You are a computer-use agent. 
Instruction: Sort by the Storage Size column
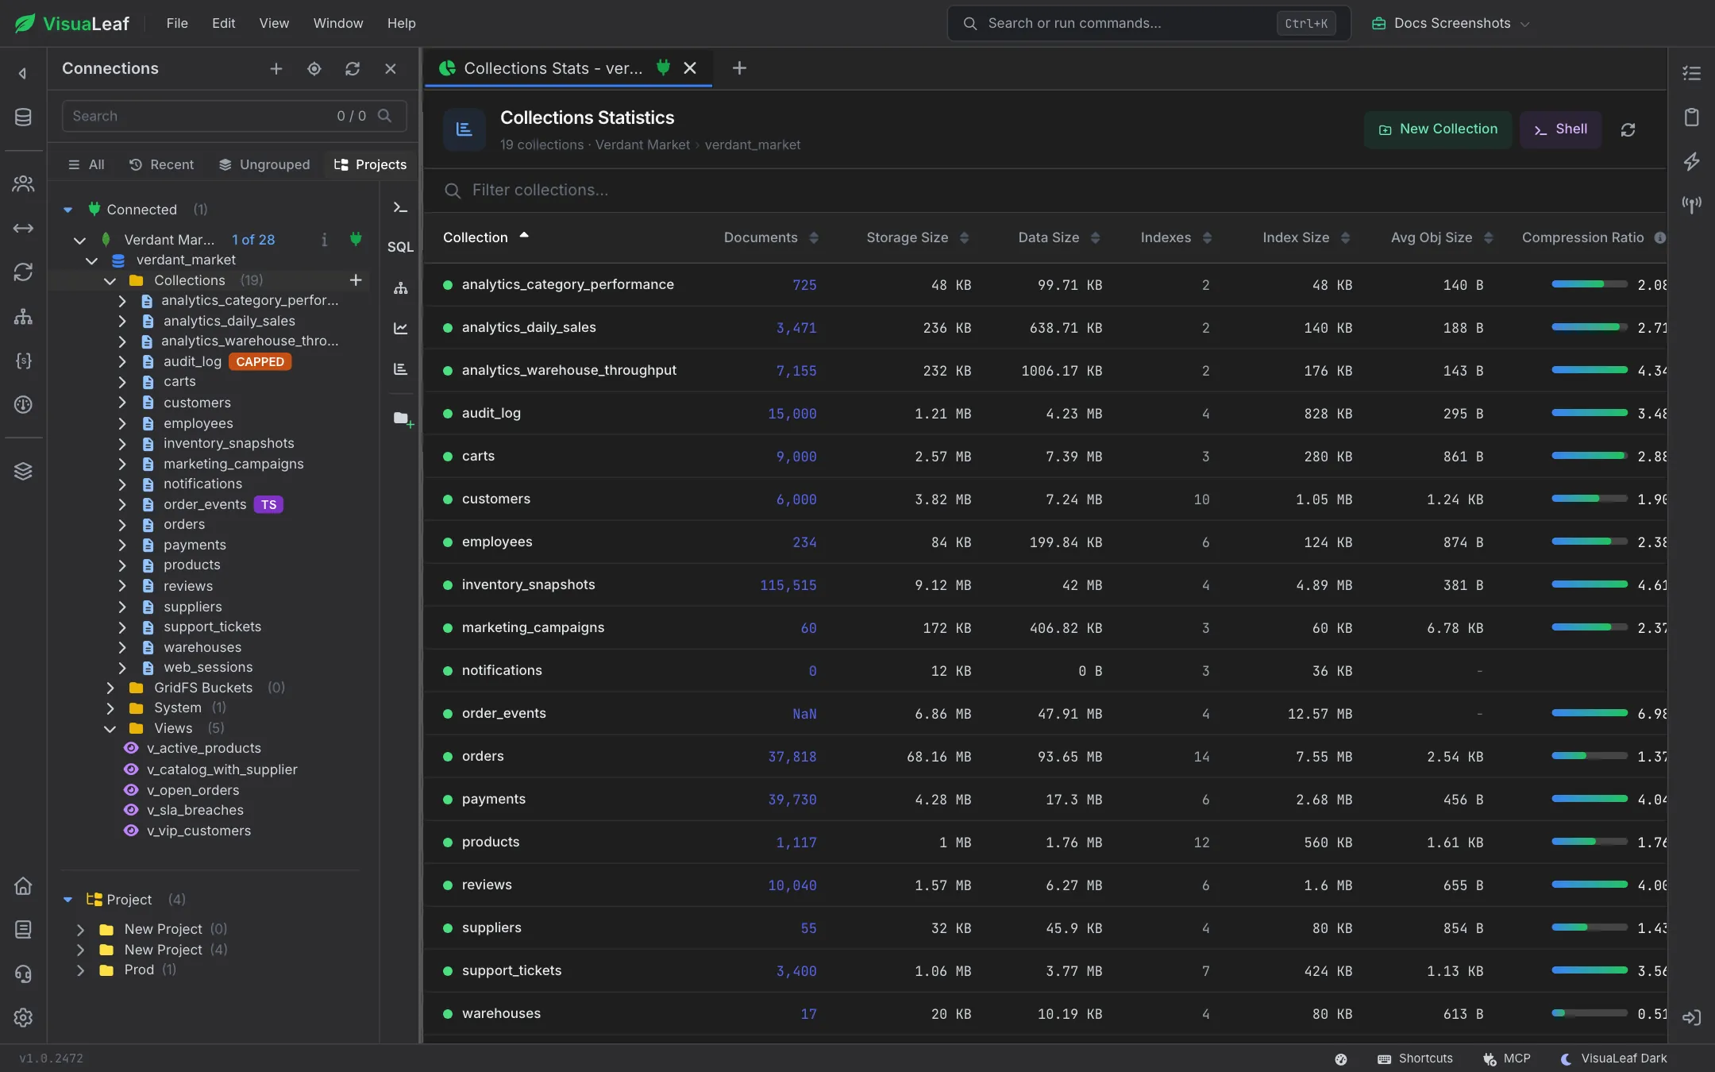click(917, 237)
